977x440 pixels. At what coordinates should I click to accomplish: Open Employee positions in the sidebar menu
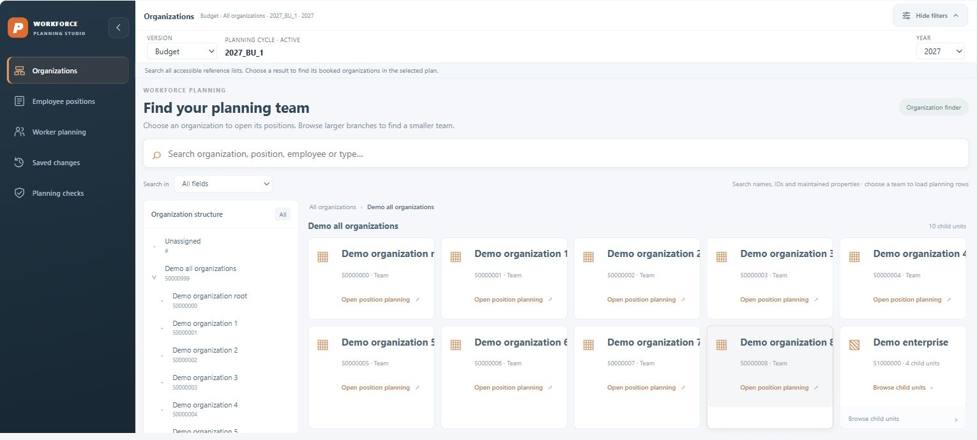(68, 101)
